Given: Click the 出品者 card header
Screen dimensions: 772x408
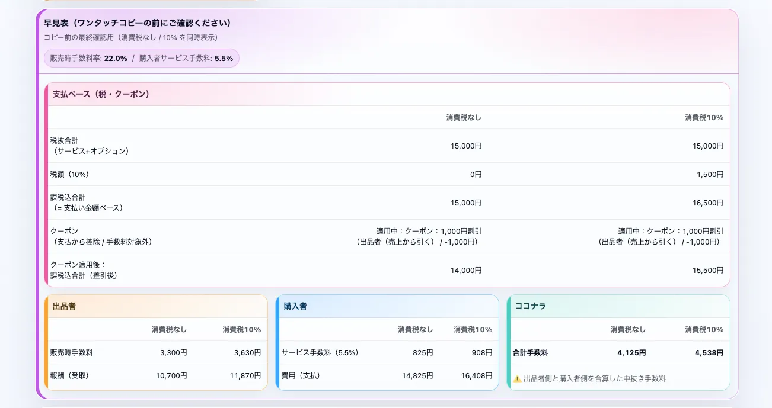Looking at the screenshot, I should [x=64, y=306].
